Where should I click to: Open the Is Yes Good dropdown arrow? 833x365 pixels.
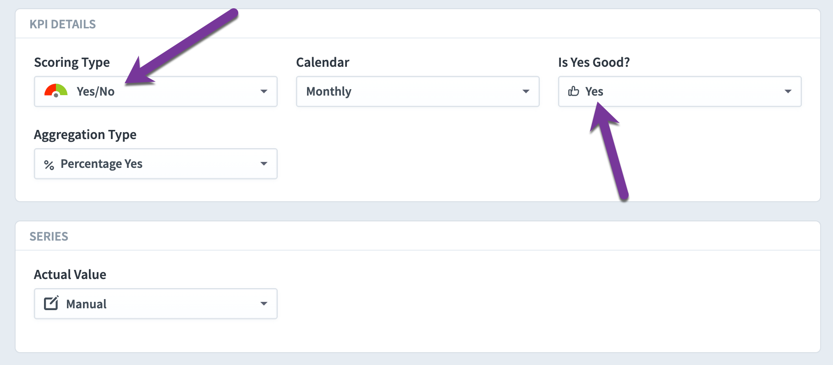[788, 91]
